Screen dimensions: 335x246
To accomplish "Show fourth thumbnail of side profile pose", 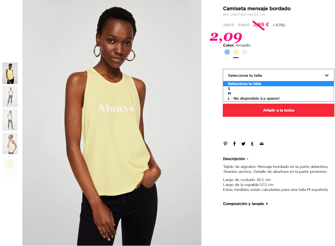I will click(x=10, y=144).
